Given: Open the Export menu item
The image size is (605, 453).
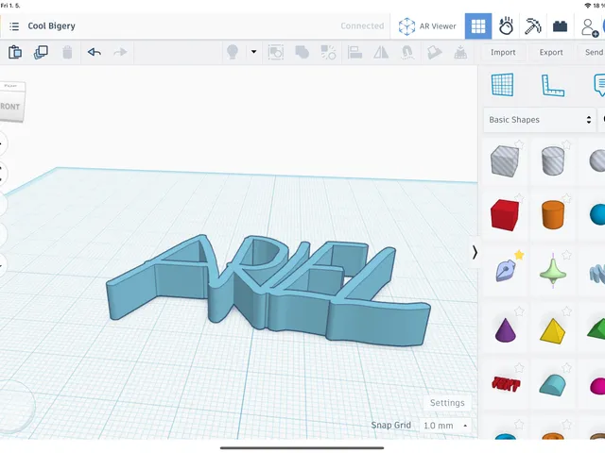Looking at the screenshot, I should click(551, 53).
